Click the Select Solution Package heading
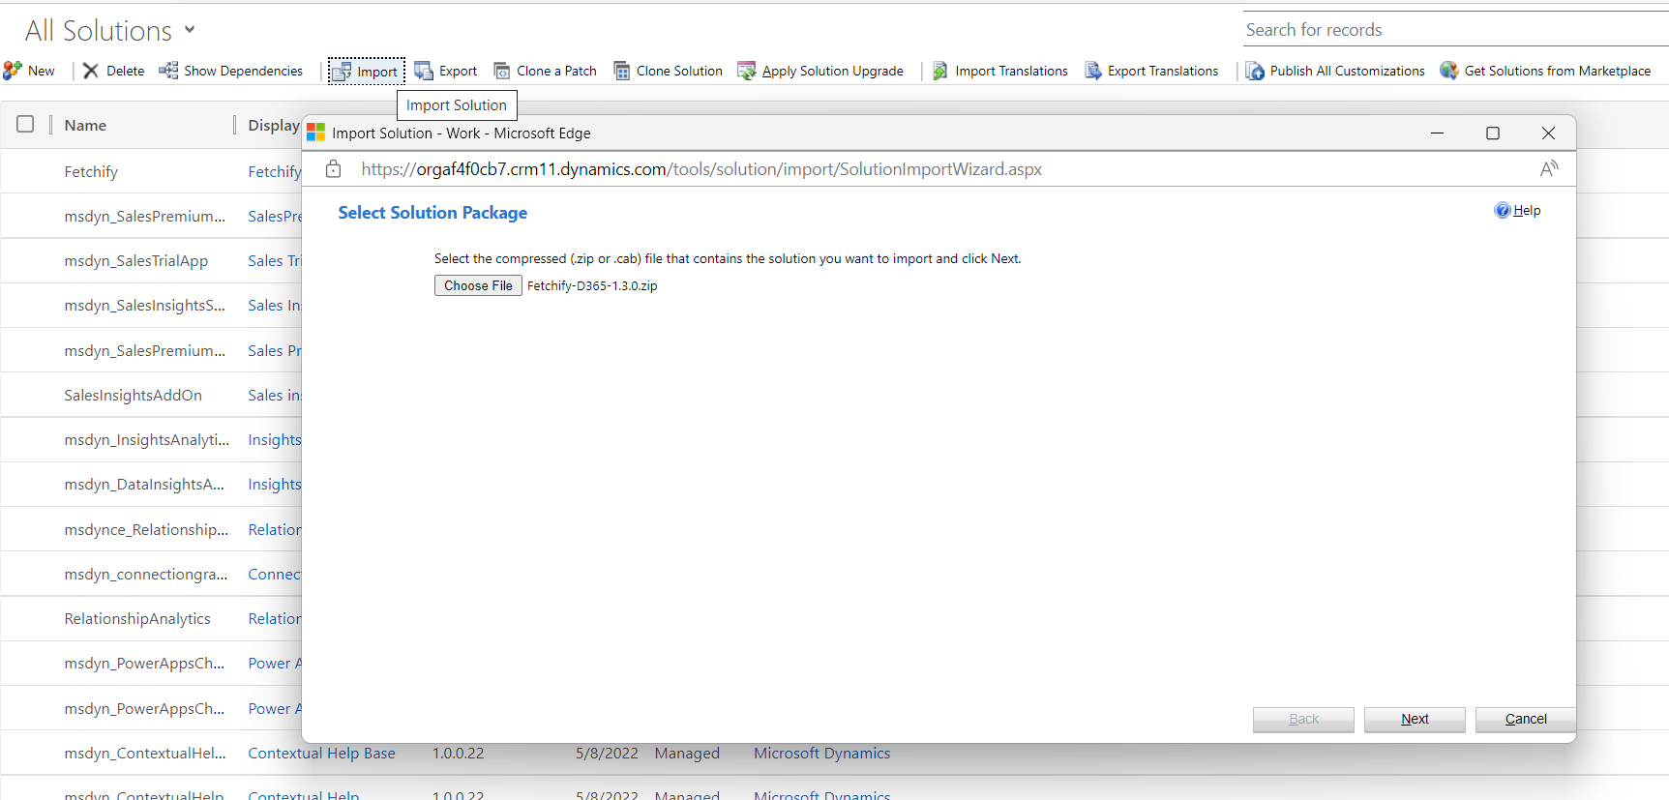The image size is (1669, 800). pyautogui.click(x=432, y=212)
